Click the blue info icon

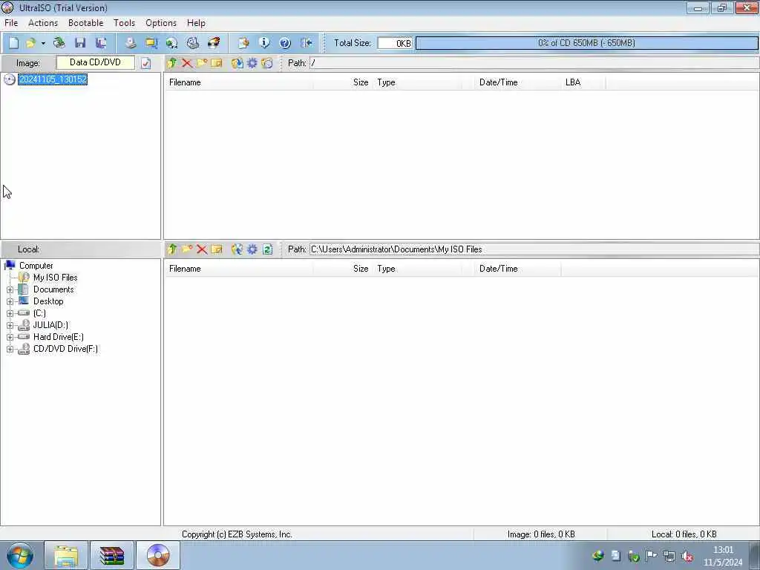[264, 43]
